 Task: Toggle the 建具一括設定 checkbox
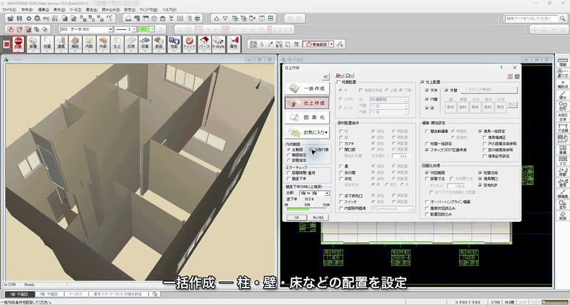(480, 131)
